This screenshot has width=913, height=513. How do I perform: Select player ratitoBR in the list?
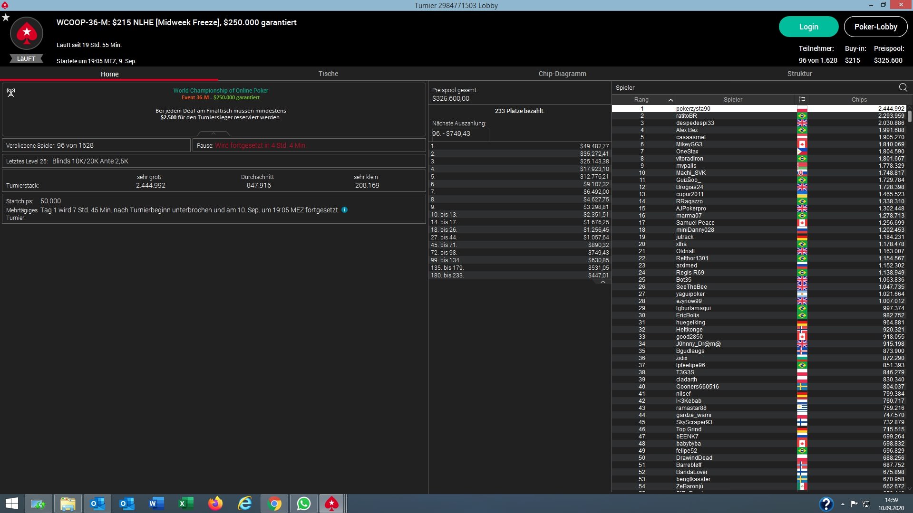coord(686,116)
